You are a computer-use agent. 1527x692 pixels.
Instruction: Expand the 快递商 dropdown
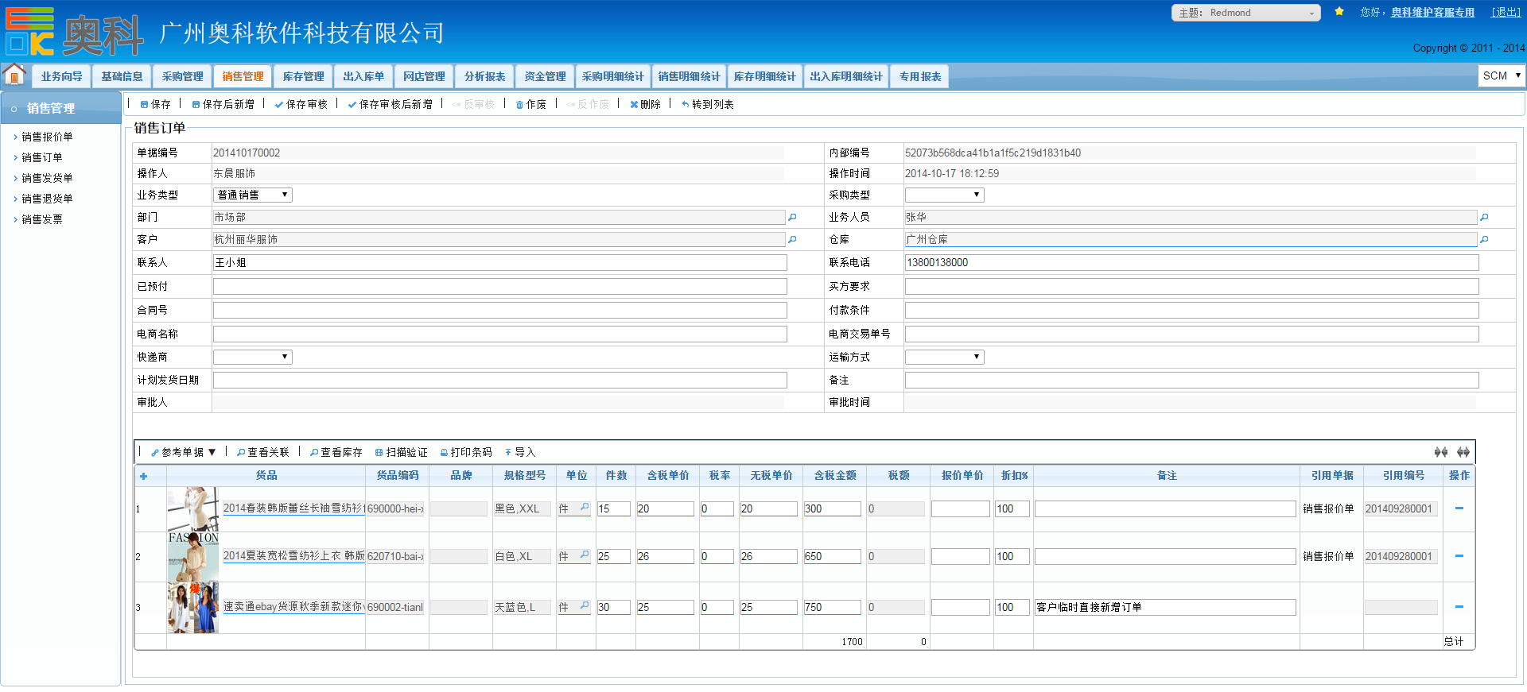pyautogui.click(x=252, y=357)
